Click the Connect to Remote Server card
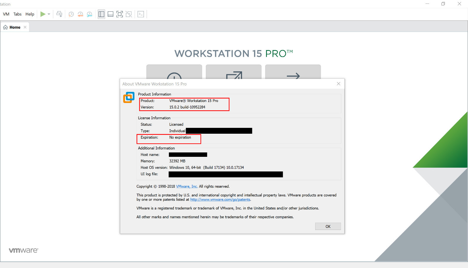Image resolution: width=468 pixels, height=268 pixels. coord(293,72)
